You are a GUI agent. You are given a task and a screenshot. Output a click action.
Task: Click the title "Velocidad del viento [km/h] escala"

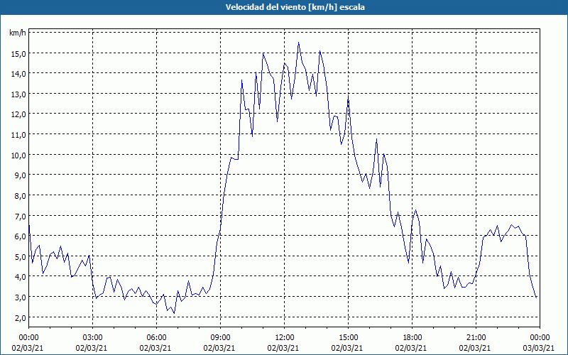click(295, 7)
